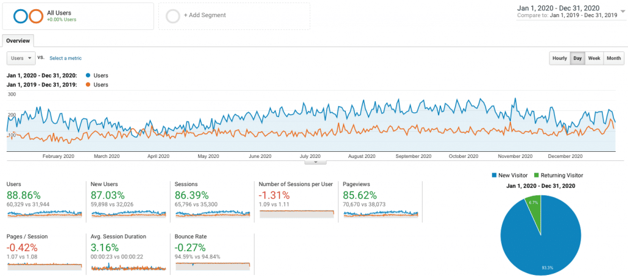The height and width of the screenshot is (278, 628).
Task: Click the grey Add Segment circle icon
Action: (x=173, y=16)
